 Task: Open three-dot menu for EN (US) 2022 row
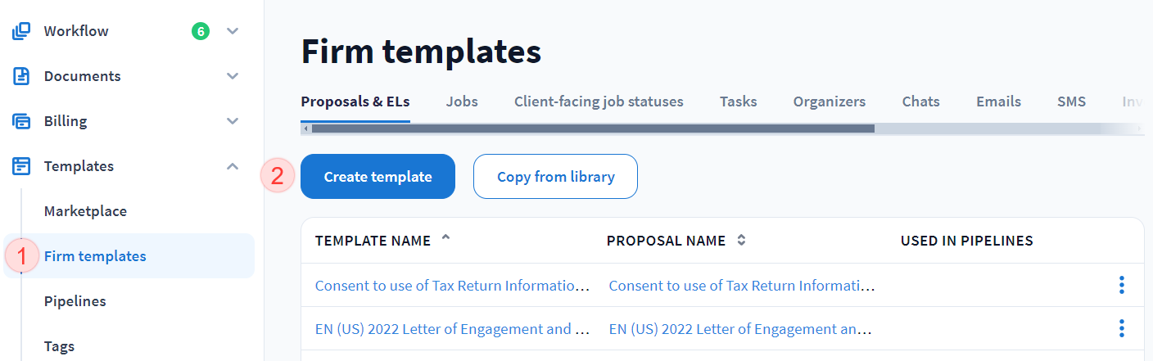click(x=1121, y=328)
